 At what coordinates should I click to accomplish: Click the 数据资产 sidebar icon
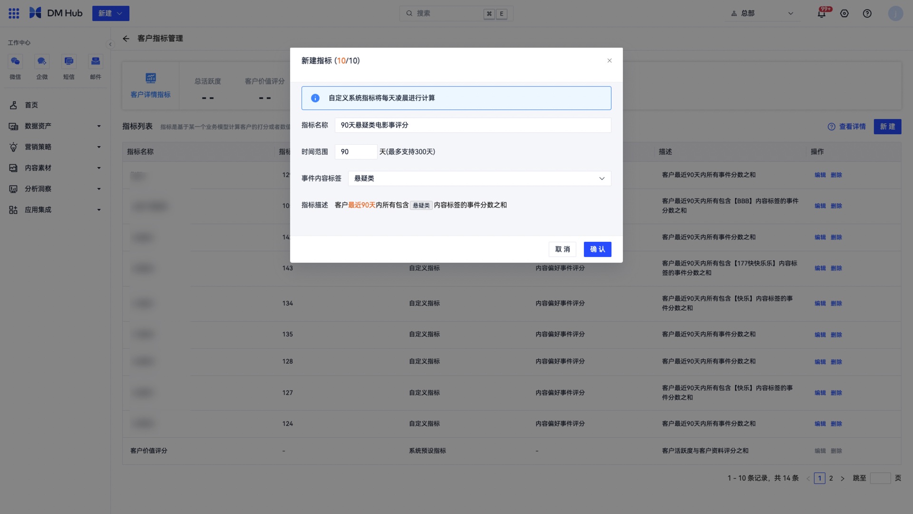(13, 126)
